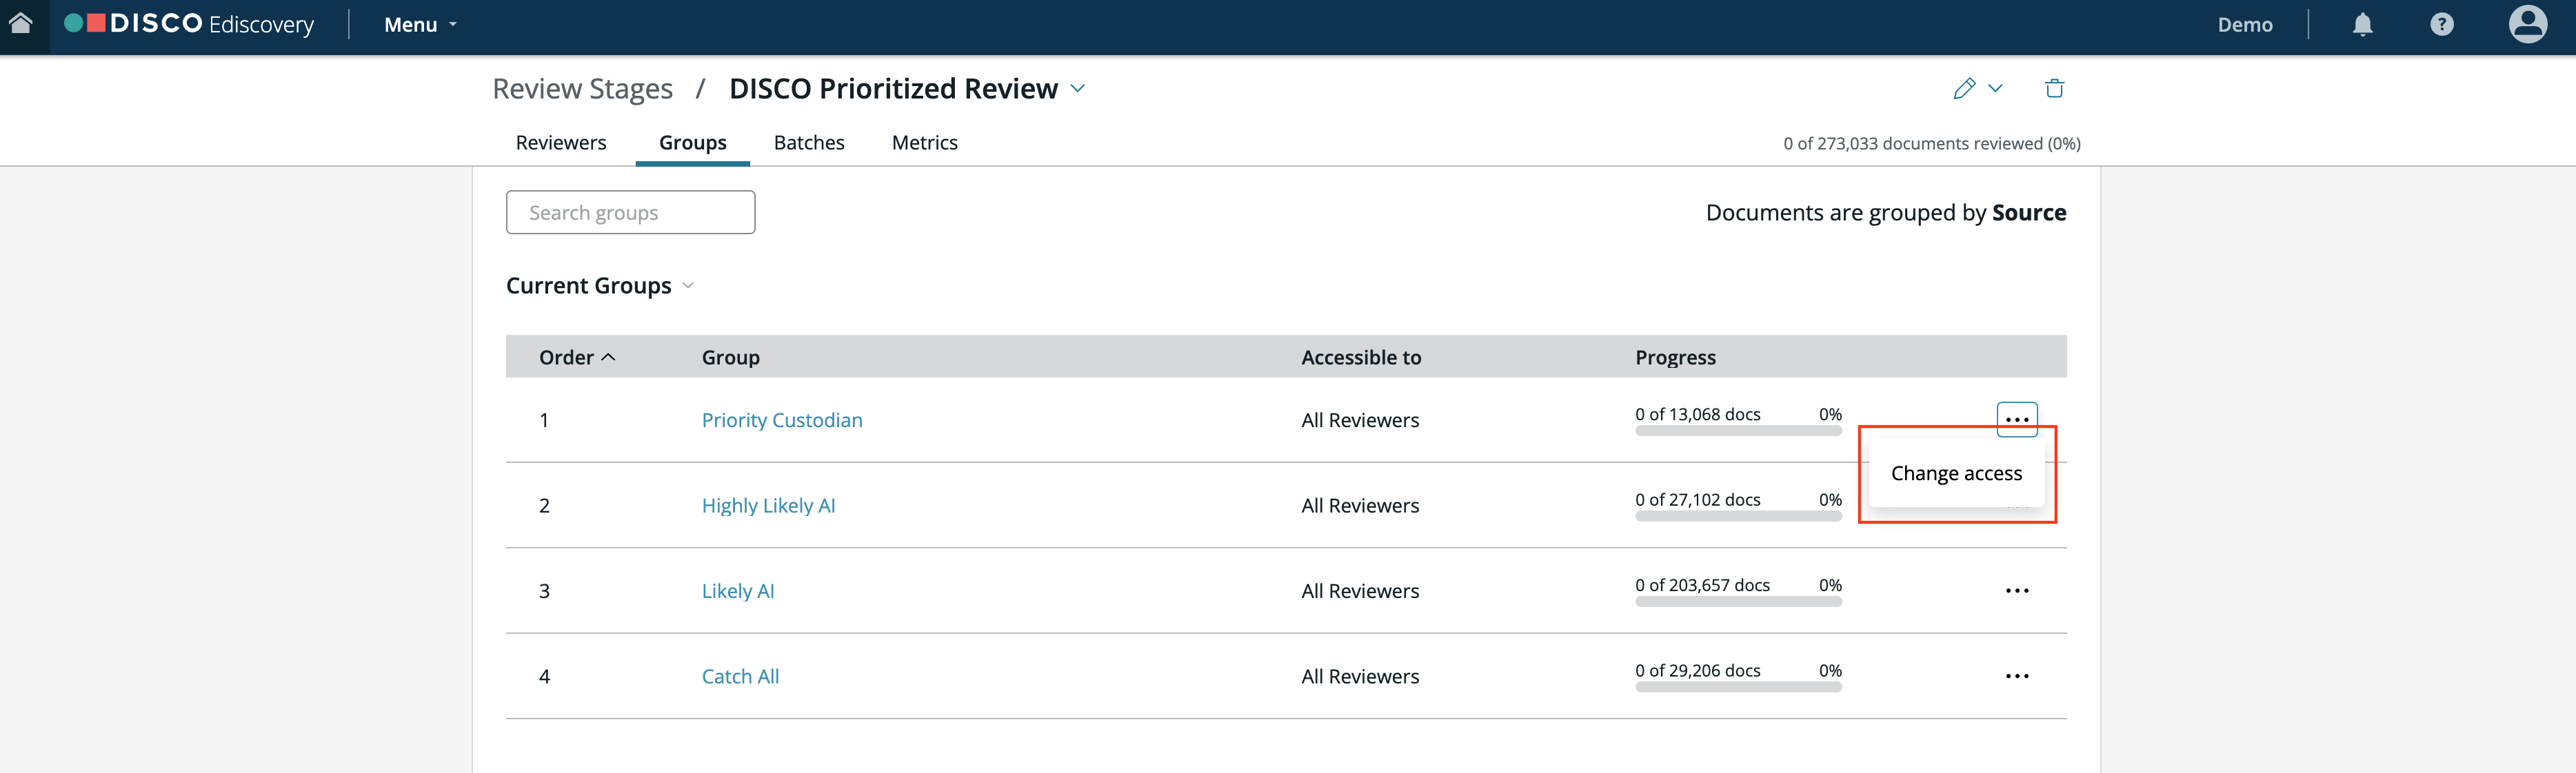Click the '0 of 27,102 docs' text
This screenshot has width=2576, height=773.
(x=1698, y=499)
